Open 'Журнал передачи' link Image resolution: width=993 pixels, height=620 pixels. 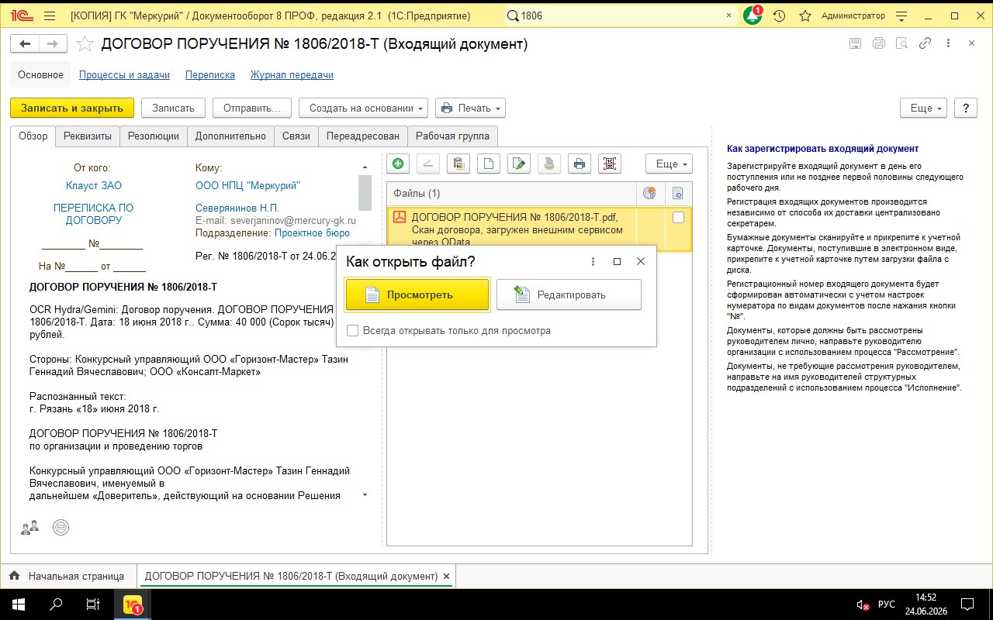coord(292,75)
